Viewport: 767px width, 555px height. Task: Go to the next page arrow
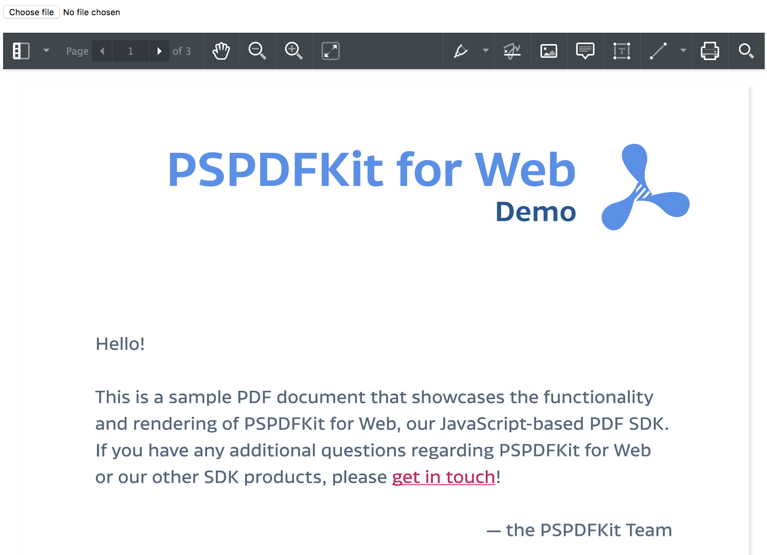(x=160, y=51)
